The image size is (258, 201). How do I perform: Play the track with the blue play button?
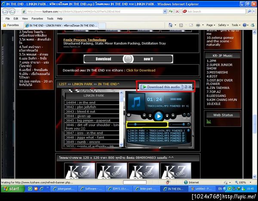(x=158, y=116)
